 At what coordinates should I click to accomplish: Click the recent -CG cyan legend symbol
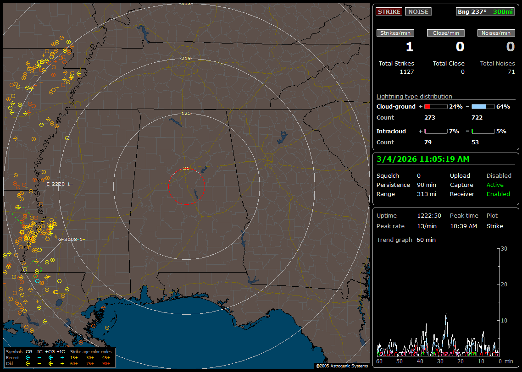tap(28, 357)
